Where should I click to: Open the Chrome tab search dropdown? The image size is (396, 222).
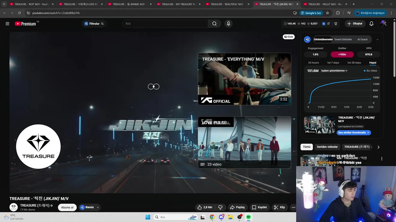pos(4,4)
